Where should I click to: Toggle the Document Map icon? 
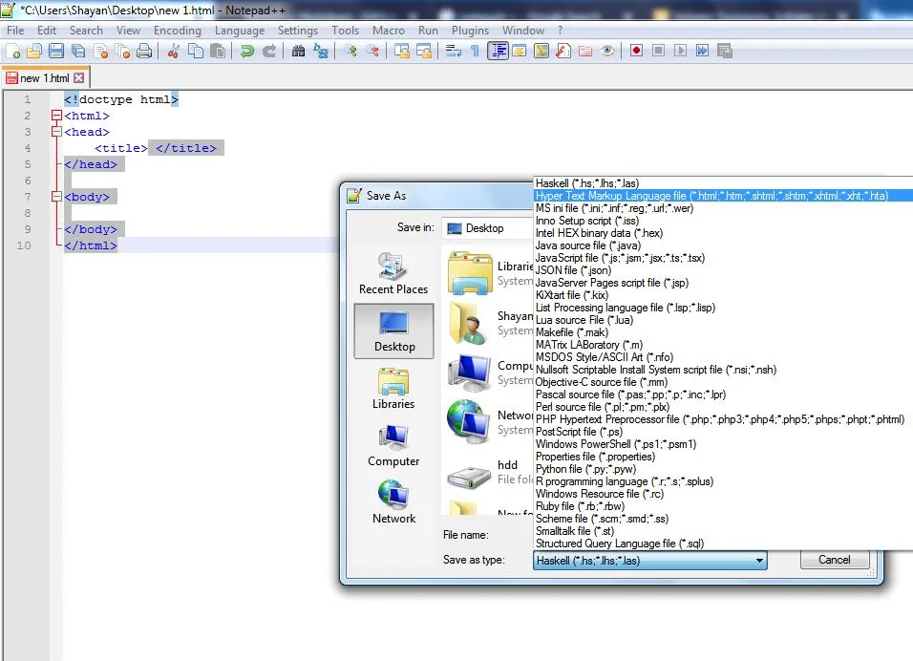coord(541,52)
